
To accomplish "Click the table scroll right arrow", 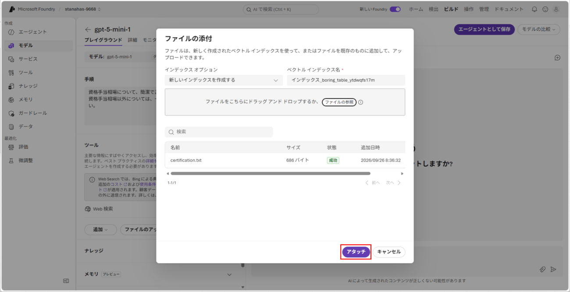I will [x=402, y=173].
